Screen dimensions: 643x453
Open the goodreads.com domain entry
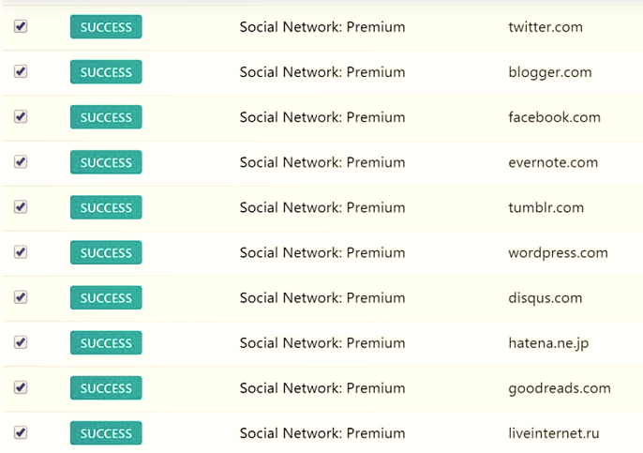tap(560, 388)
